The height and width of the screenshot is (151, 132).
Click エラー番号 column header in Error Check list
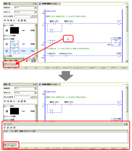tap(15, 131)
